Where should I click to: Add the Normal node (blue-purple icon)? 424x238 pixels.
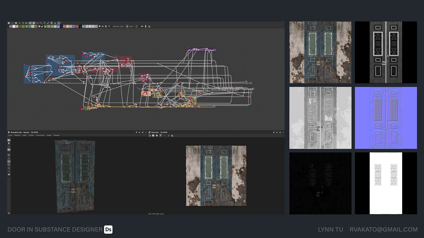[x=58, y=26]
